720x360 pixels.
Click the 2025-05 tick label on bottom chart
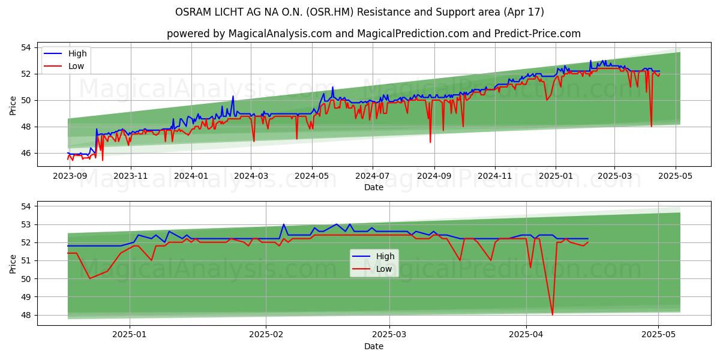658,336
